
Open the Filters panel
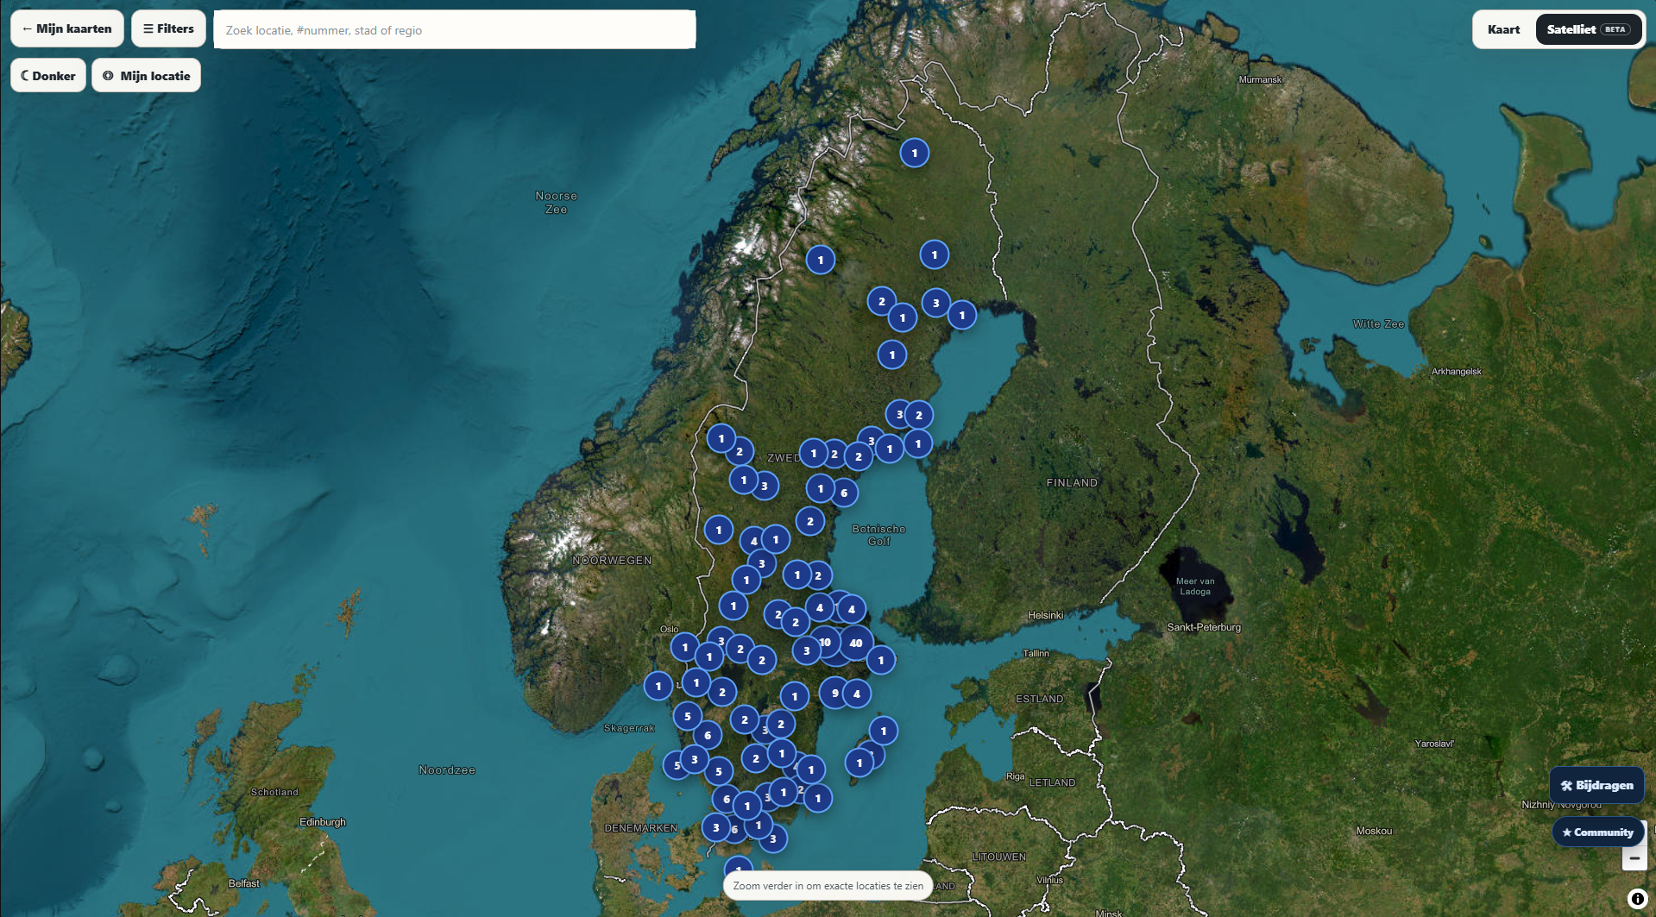168,28
